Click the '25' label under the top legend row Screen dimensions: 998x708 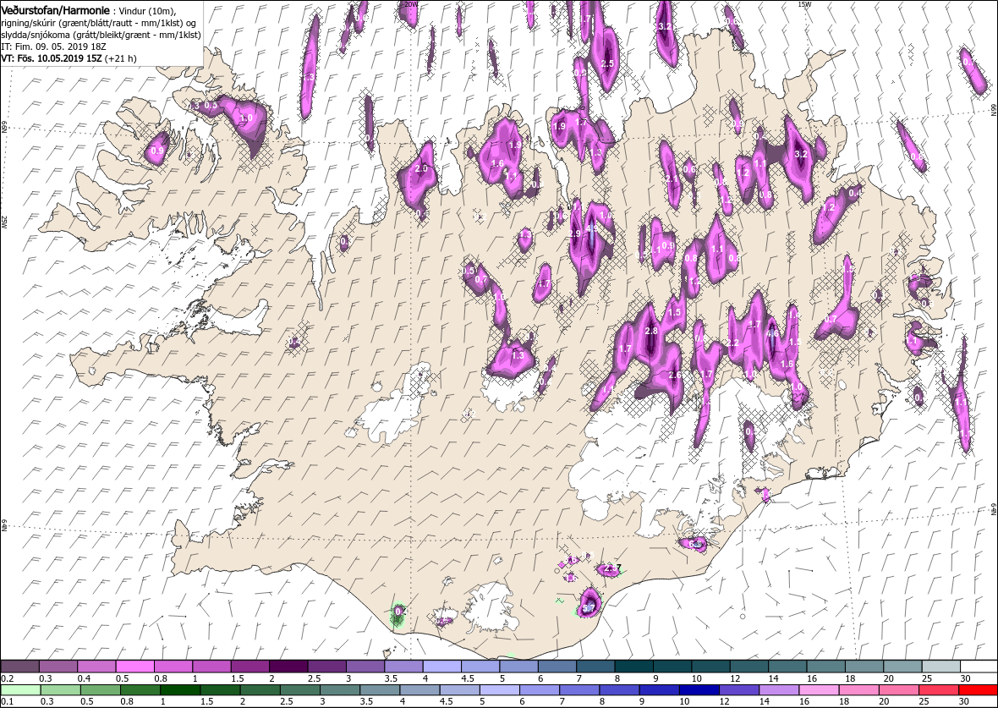[927, 678]
